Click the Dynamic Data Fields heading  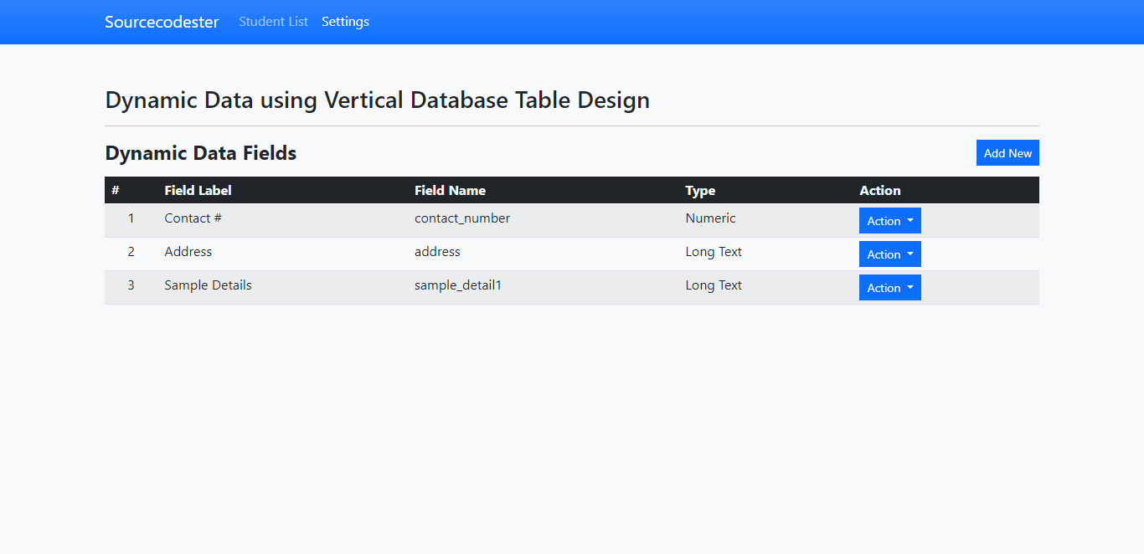200,153
